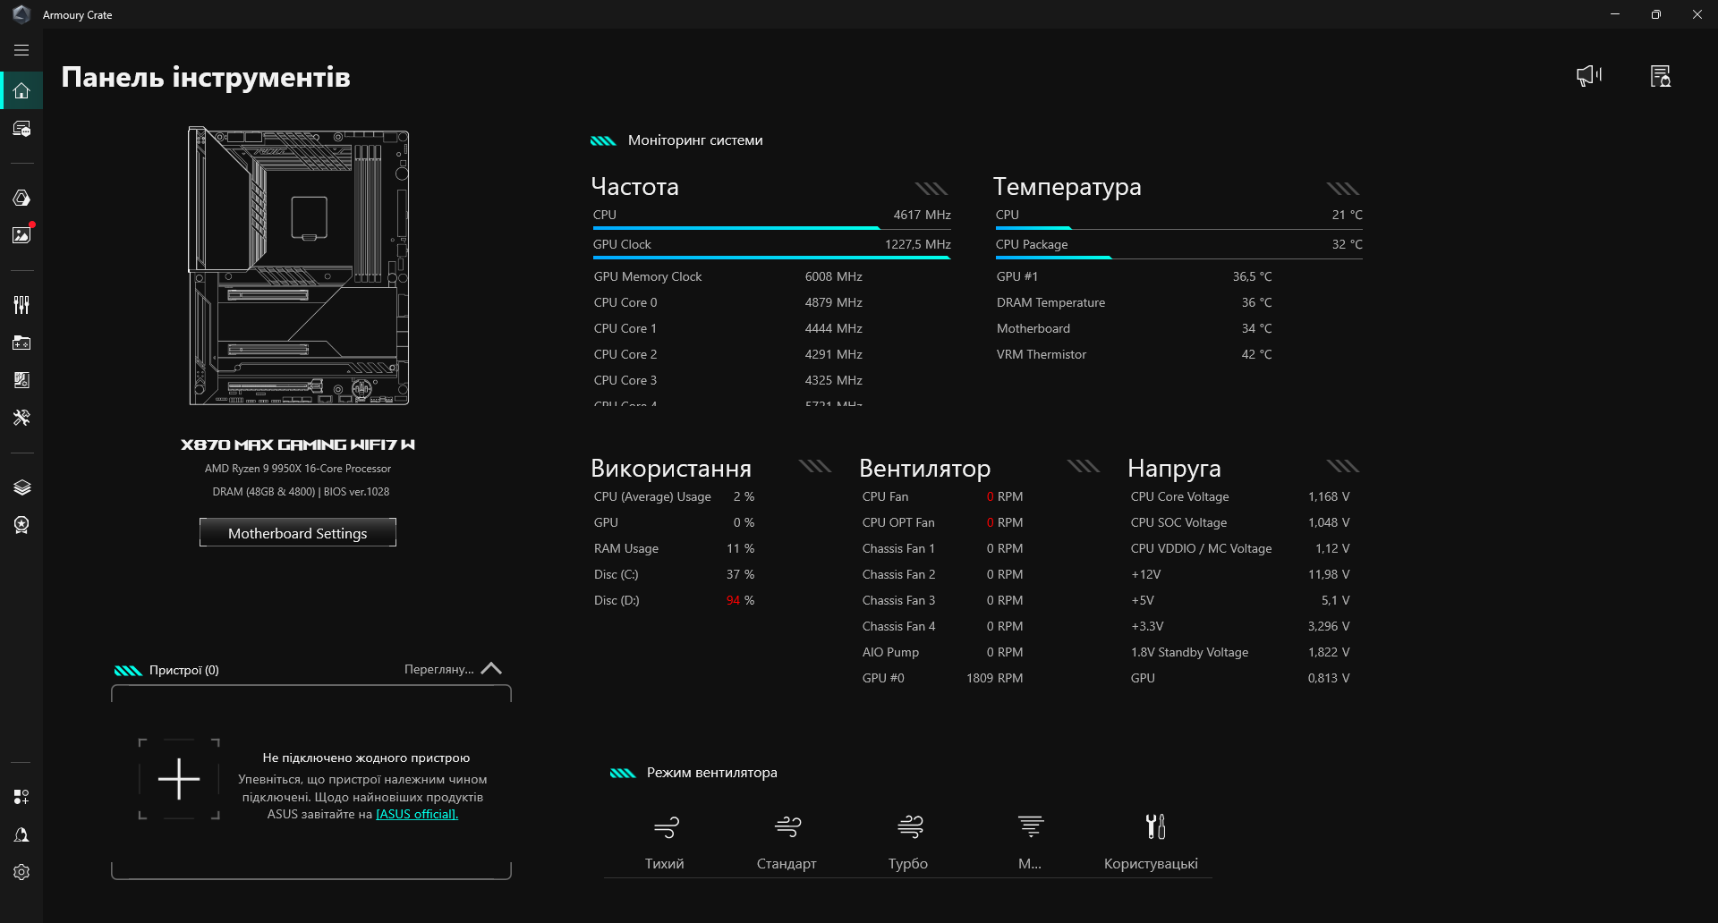Image resolution: width=1718 pixels, height=923 pixels.
Task: Click the CPU Package temperature label
Action: [x=1032, y=244]
